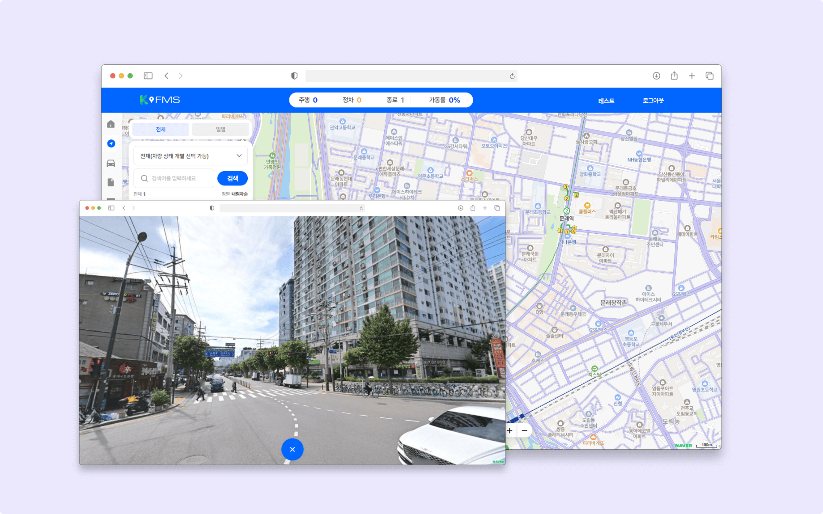Screen dimensions: 823x514
Task: Click 로그아웃 to log out
Action: 653,100
